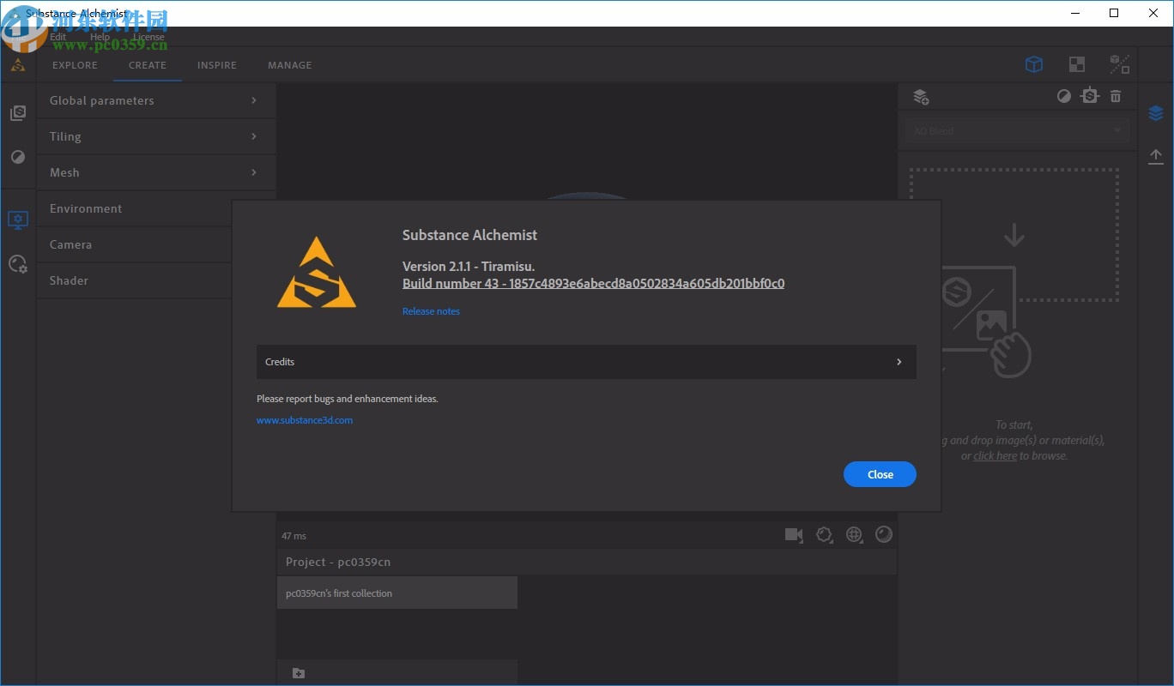Screen dimensions: 1174x686
Task: Switch to the CREATE tab
Action: pos(148,65)
